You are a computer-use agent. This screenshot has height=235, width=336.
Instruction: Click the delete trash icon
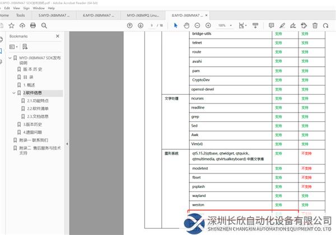(315, 26)
